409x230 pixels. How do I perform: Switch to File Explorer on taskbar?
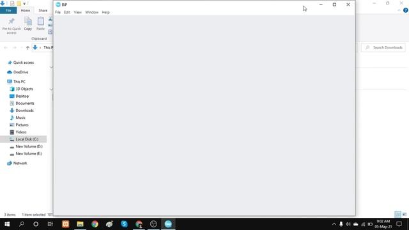coord(80,224)
